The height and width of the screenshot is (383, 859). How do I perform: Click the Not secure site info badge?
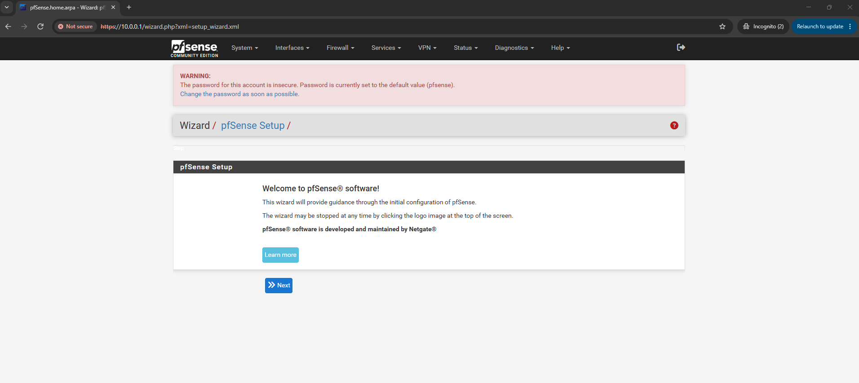coord(75,26)
